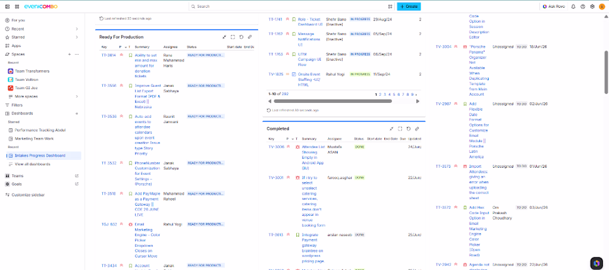Open the search filter options icon
This screenshot has width=609, height=270.
390,7
